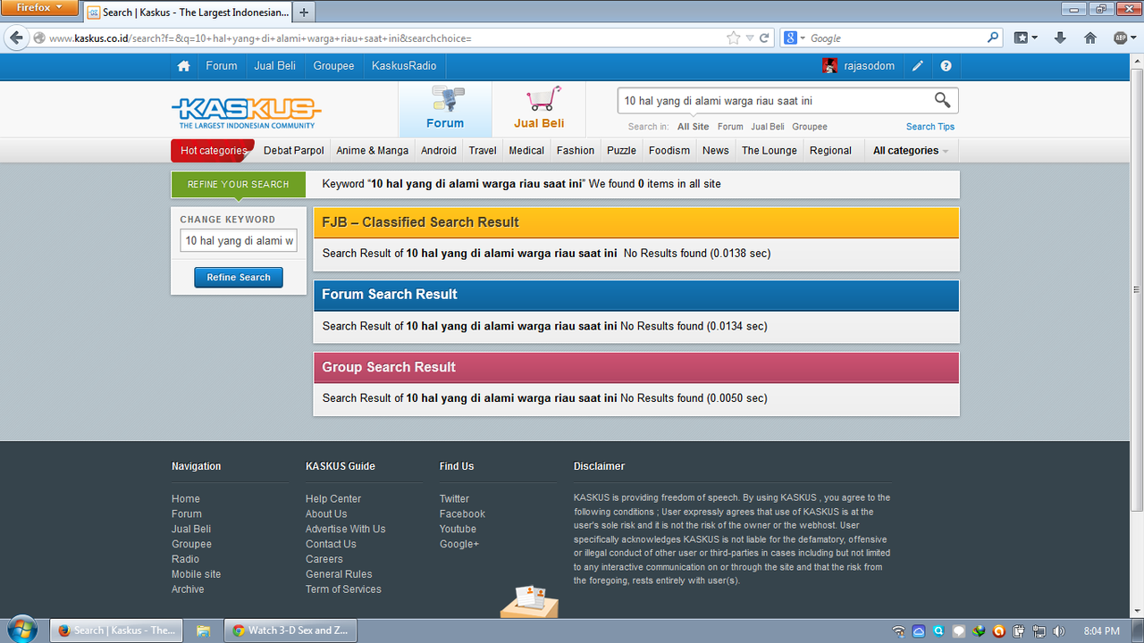Click the pencil create-post icon
Viewport: 1144px width, 643px height.
(x=918, y=66)
